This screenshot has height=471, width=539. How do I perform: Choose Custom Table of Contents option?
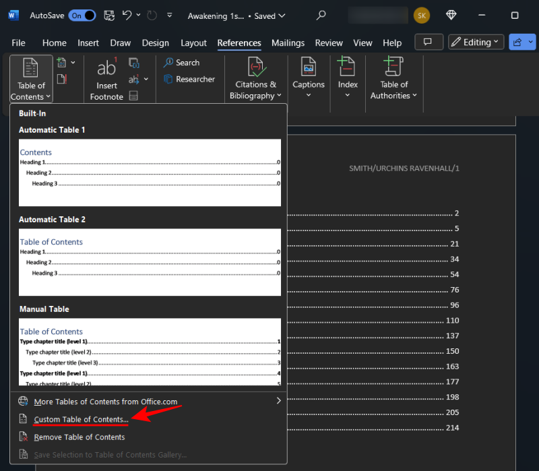[81, 419]
